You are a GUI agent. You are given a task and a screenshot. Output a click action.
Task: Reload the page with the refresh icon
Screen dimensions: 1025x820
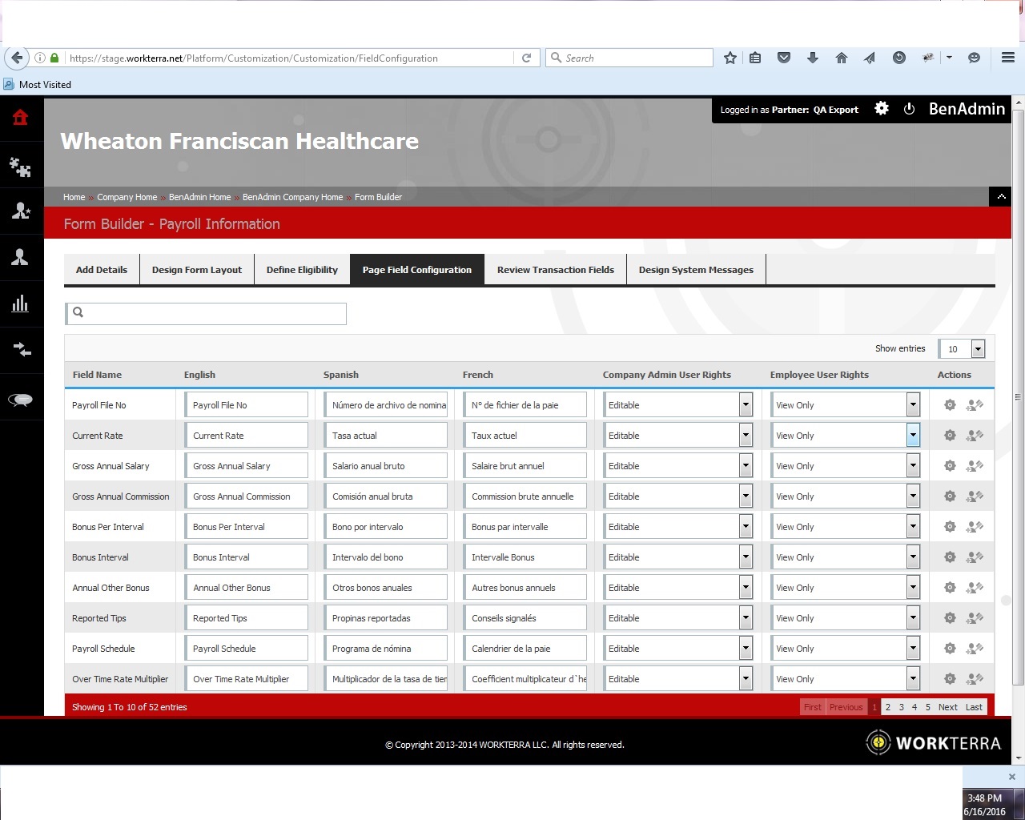tap(526, 58)
